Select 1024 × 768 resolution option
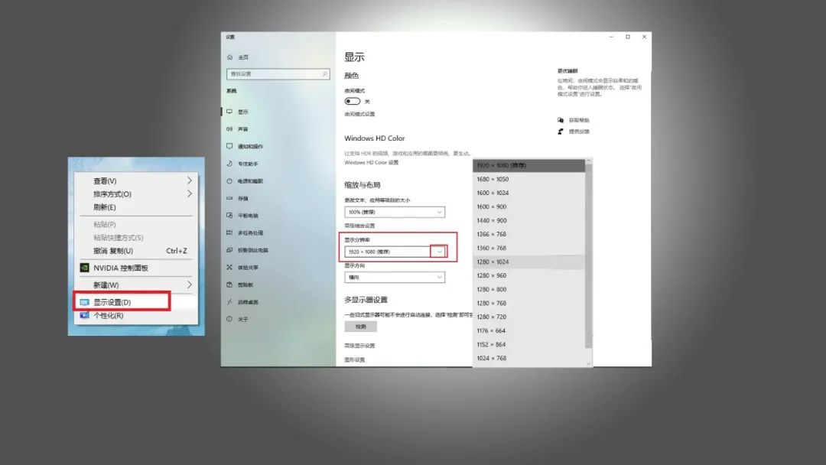This screenshot has height=465, width=826. click(x=529, y=358)
